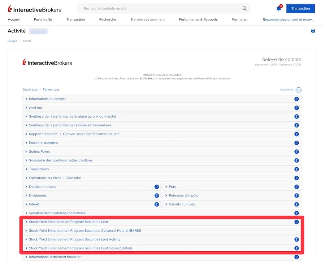This screenshot has width=325, height=261.
Task: Open help icon for Transactions row
Action: (x=296, y=169)
